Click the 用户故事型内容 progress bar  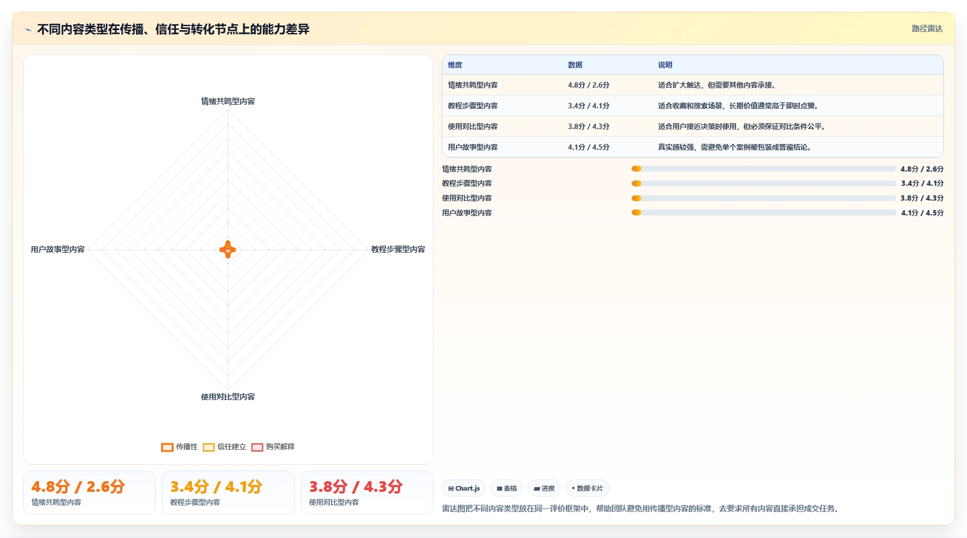pyautogui.click(x=763, y=212)
